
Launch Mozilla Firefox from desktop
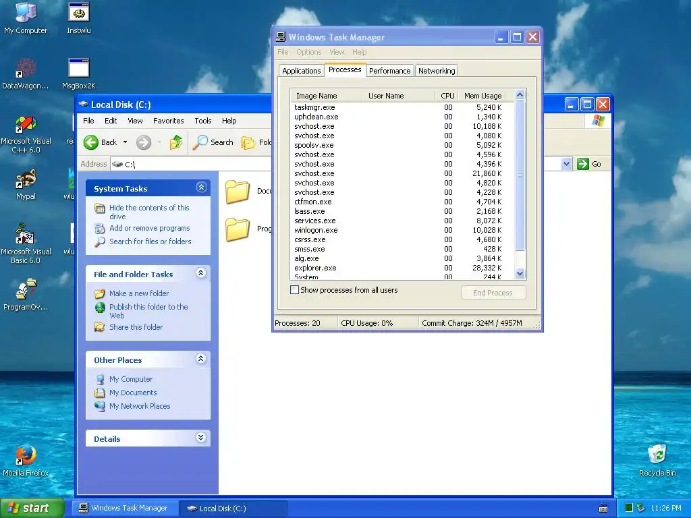26,460
